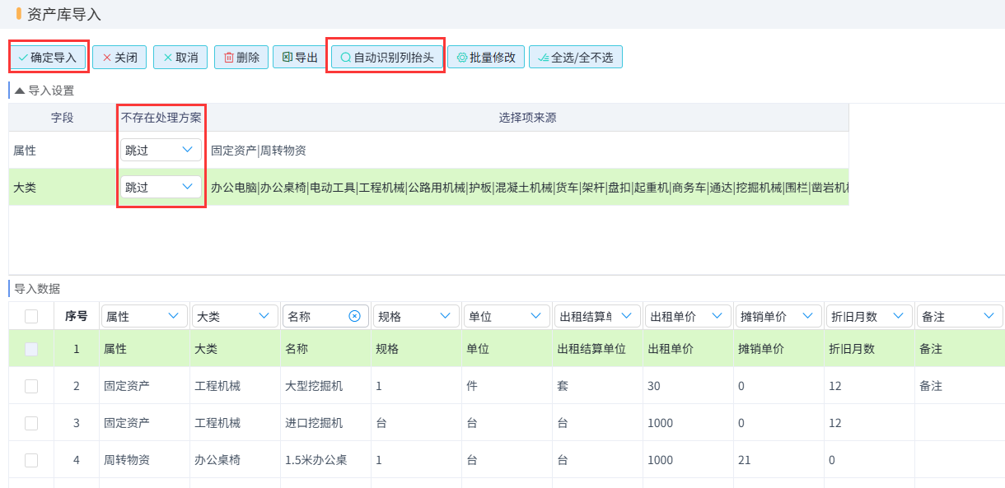1005x488 pixels.
Task: Clear the 名称 column mapping selection
Action: [x=354, y=316]
